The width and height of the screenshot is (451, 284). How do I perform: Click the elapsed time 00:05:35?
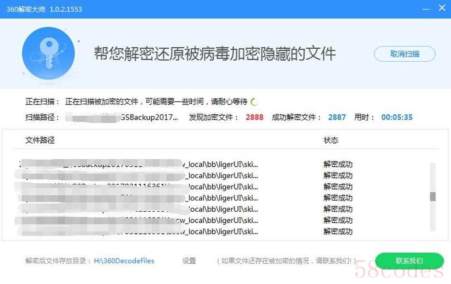396,117
